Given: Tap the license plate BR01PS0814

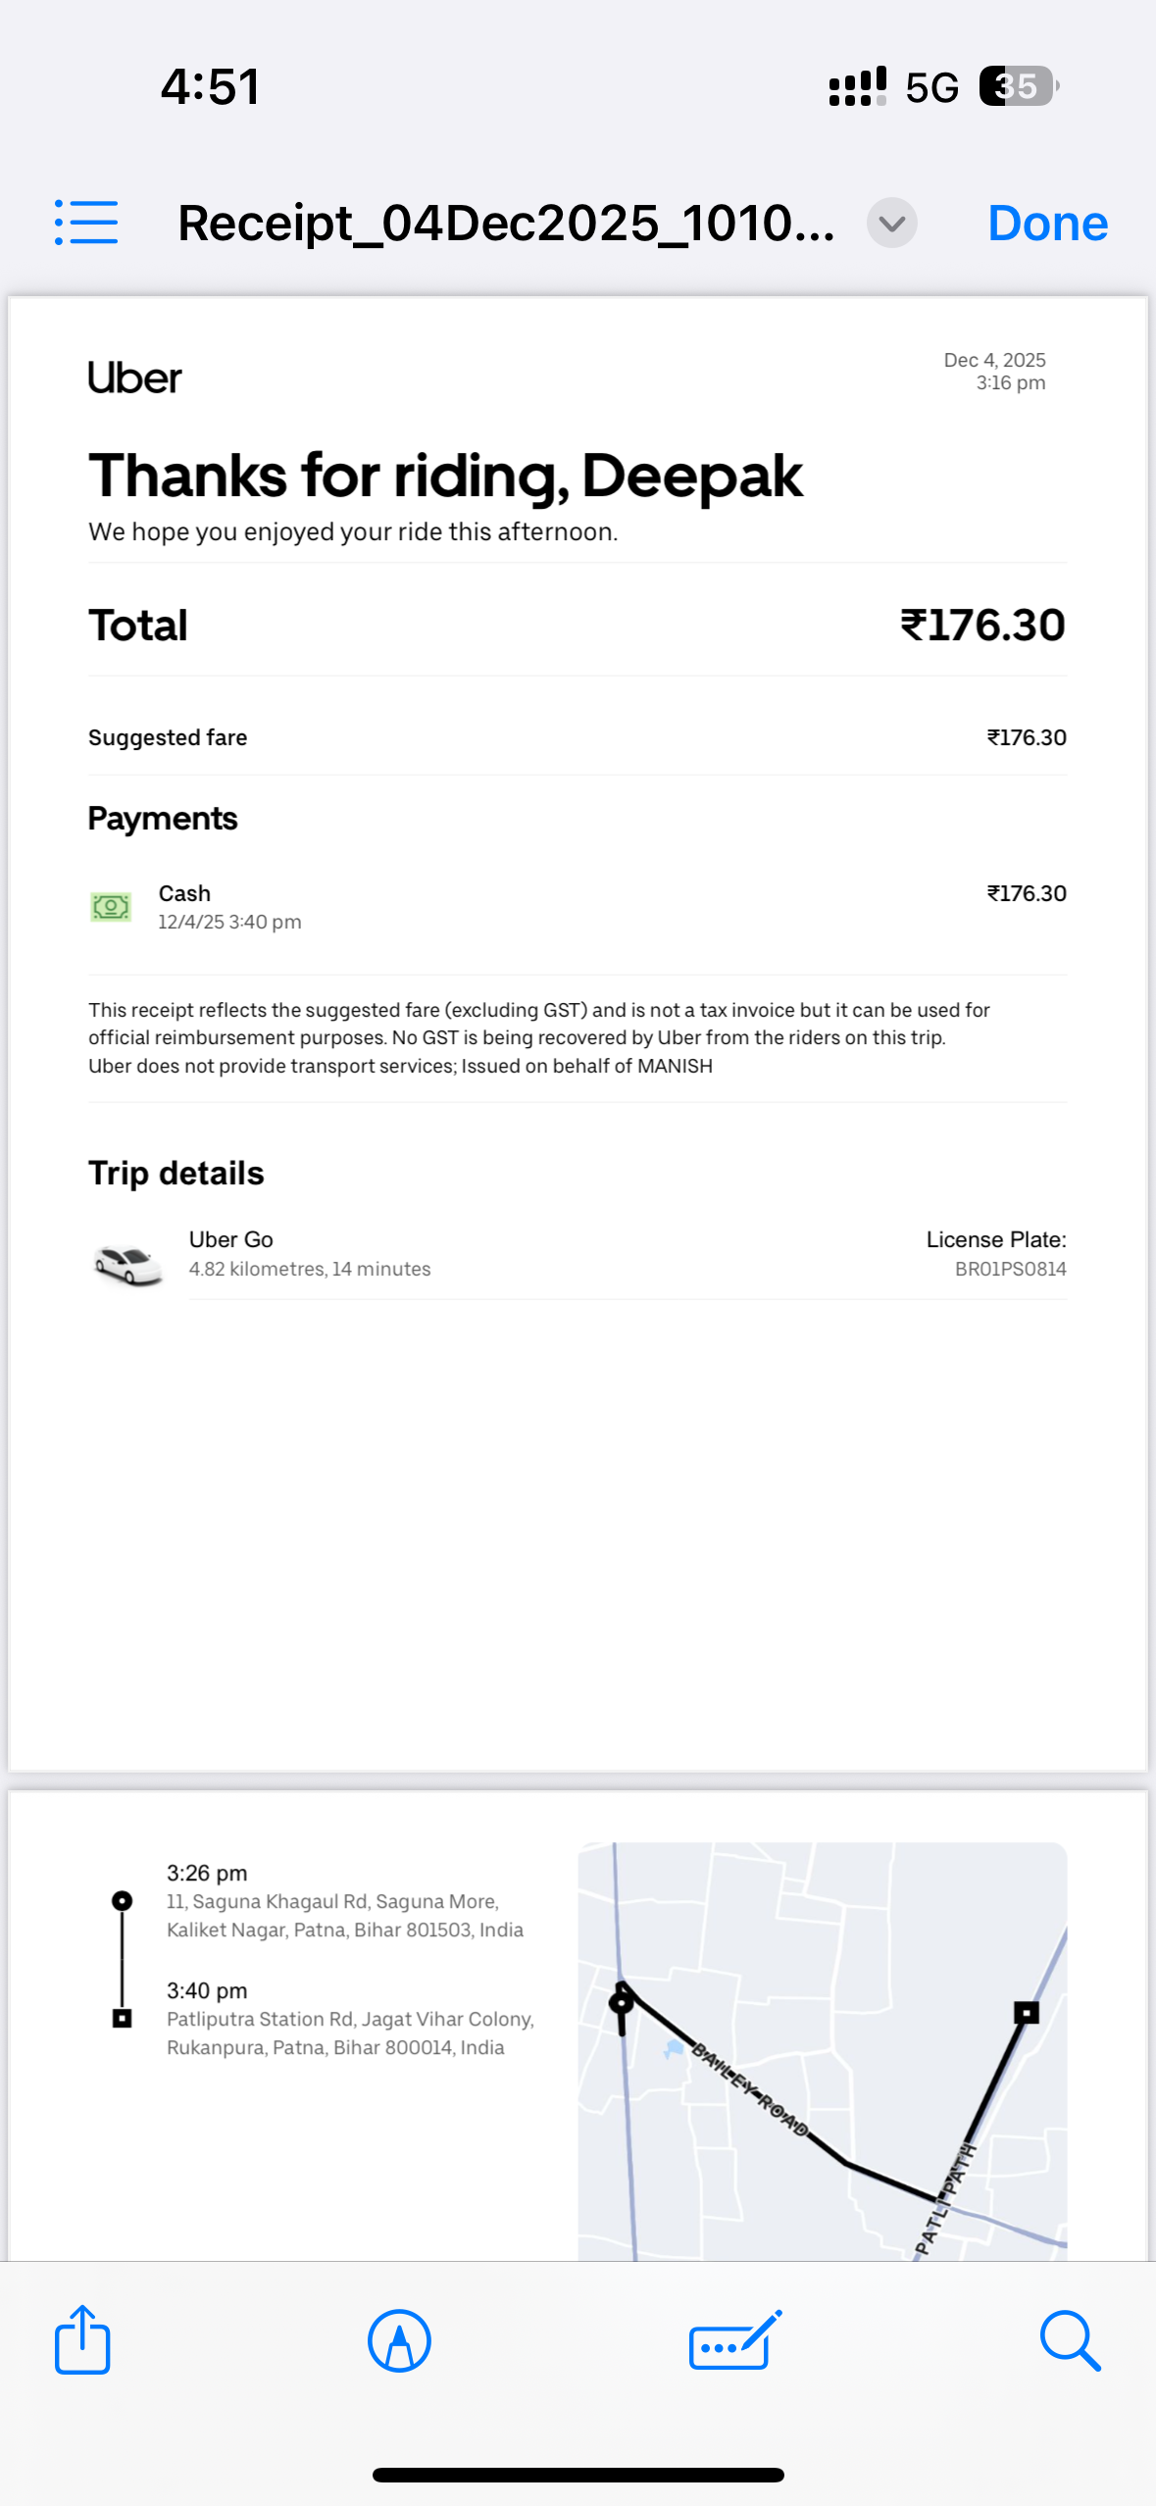Looking at the screenshot, I should (x=1010, y=1269).
